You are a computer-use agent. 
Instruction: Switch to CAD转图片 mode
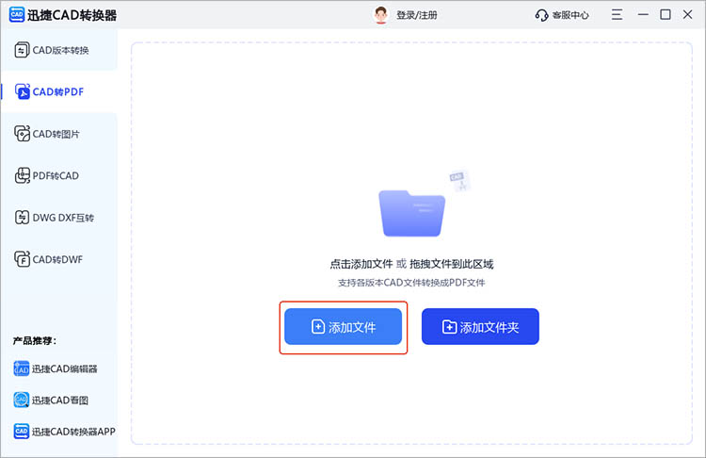[x=59, y=134]
